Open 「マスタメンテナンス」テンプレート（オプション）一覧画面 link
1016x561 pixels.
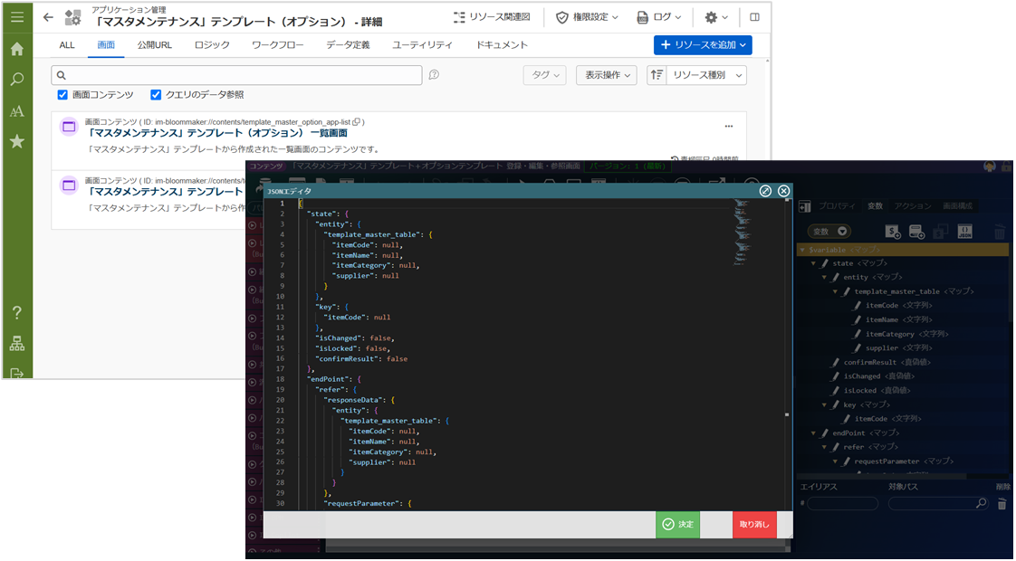(217, 133)
